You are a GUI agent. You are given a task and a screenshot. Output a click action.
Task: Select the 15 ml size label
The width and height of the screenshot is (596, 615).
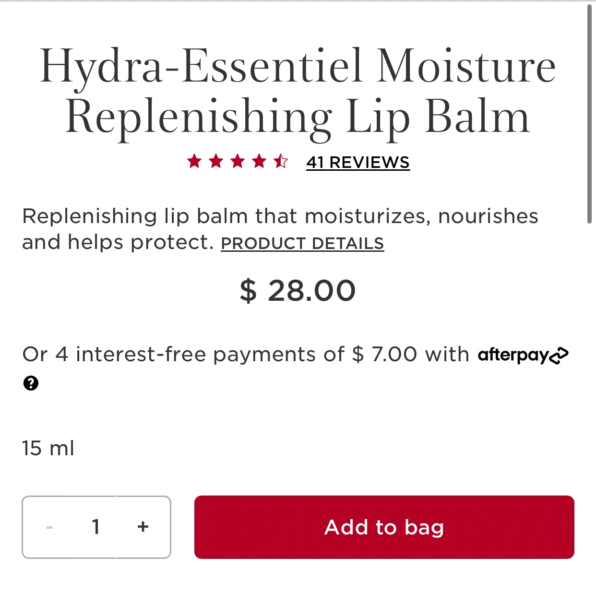coord(48,449)
